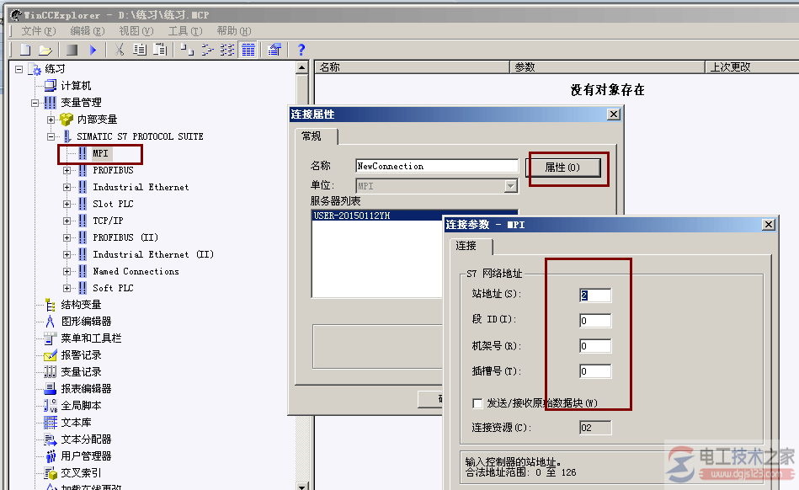Select SIMATIC S7 PROTOCOL SUITE node

tap(140, 136)
